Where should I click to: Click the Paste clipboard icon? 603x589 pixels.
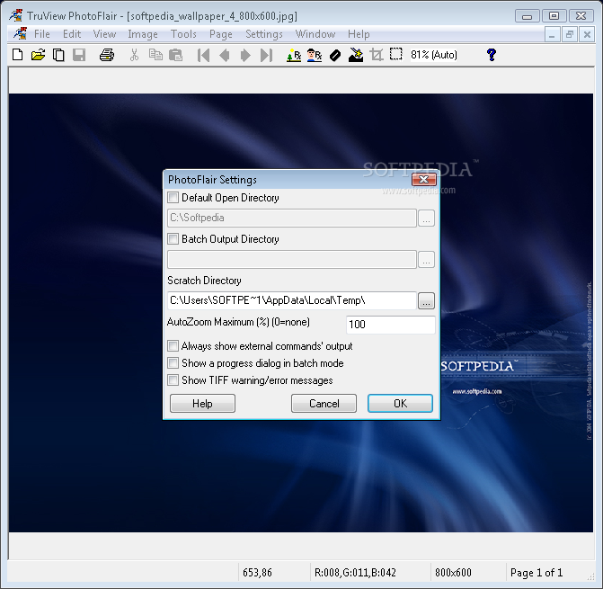coord(176,55)
